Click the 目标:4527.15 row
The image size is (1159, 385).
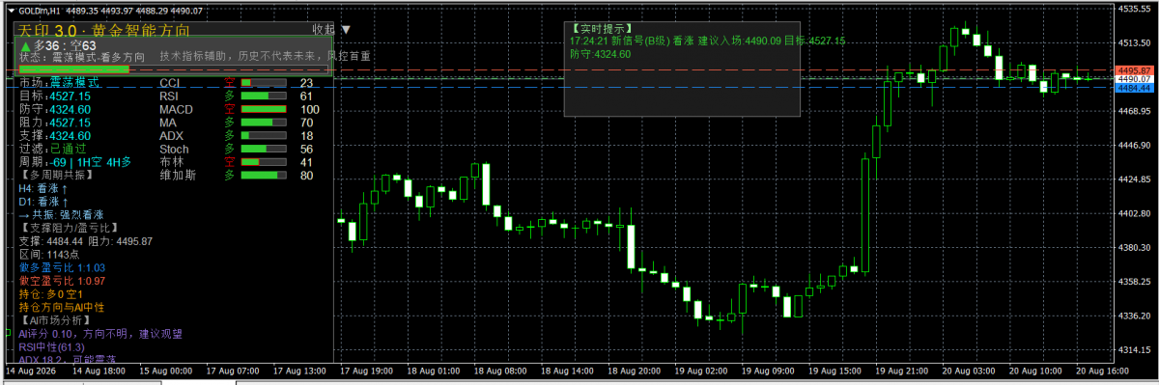click(55, 96)
